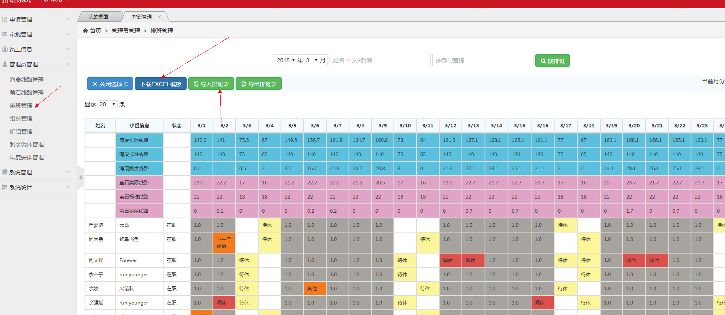Select the 萤石剩余线路 row label
Viewport: 725px width, 315px height.
139,211
